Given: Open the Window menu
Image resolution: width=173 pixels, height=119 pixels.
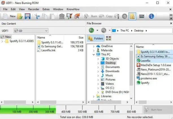Looking at the screenshot, I should 58,9.
